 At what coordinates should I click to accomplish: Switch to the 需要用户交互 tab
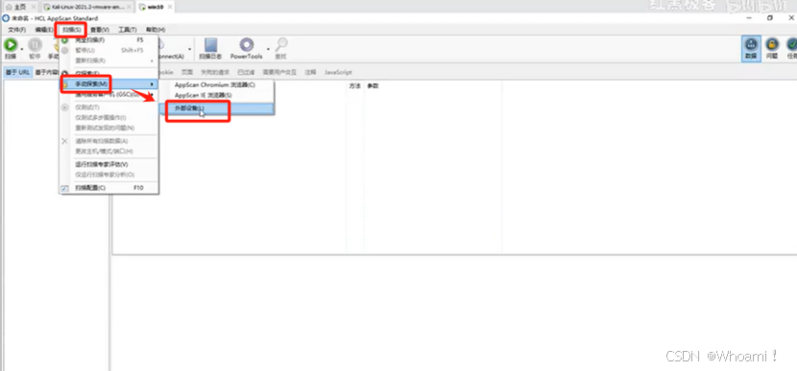(x=279, y=73)
